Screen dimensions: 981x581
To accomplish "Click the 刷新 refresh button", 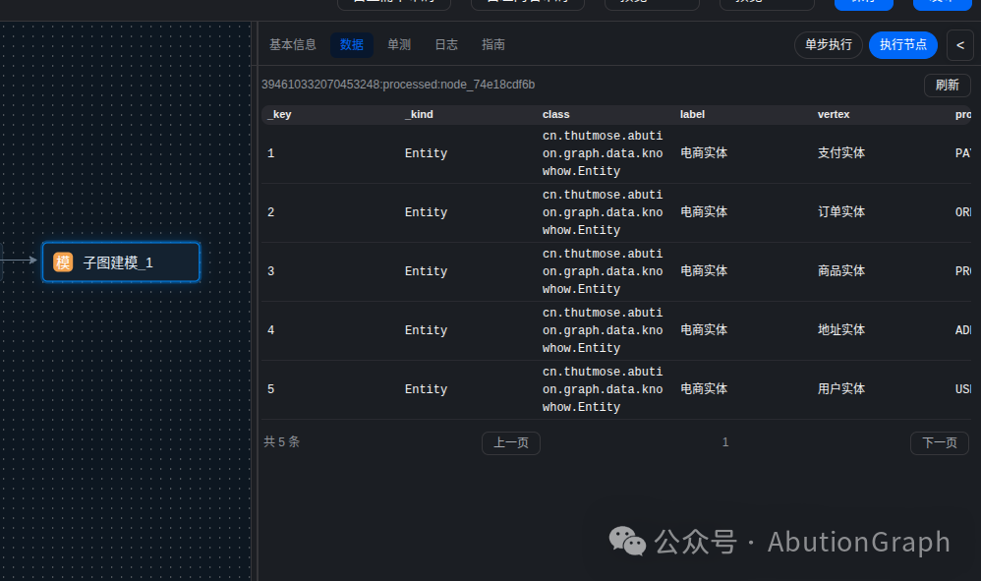I will 948,86.
